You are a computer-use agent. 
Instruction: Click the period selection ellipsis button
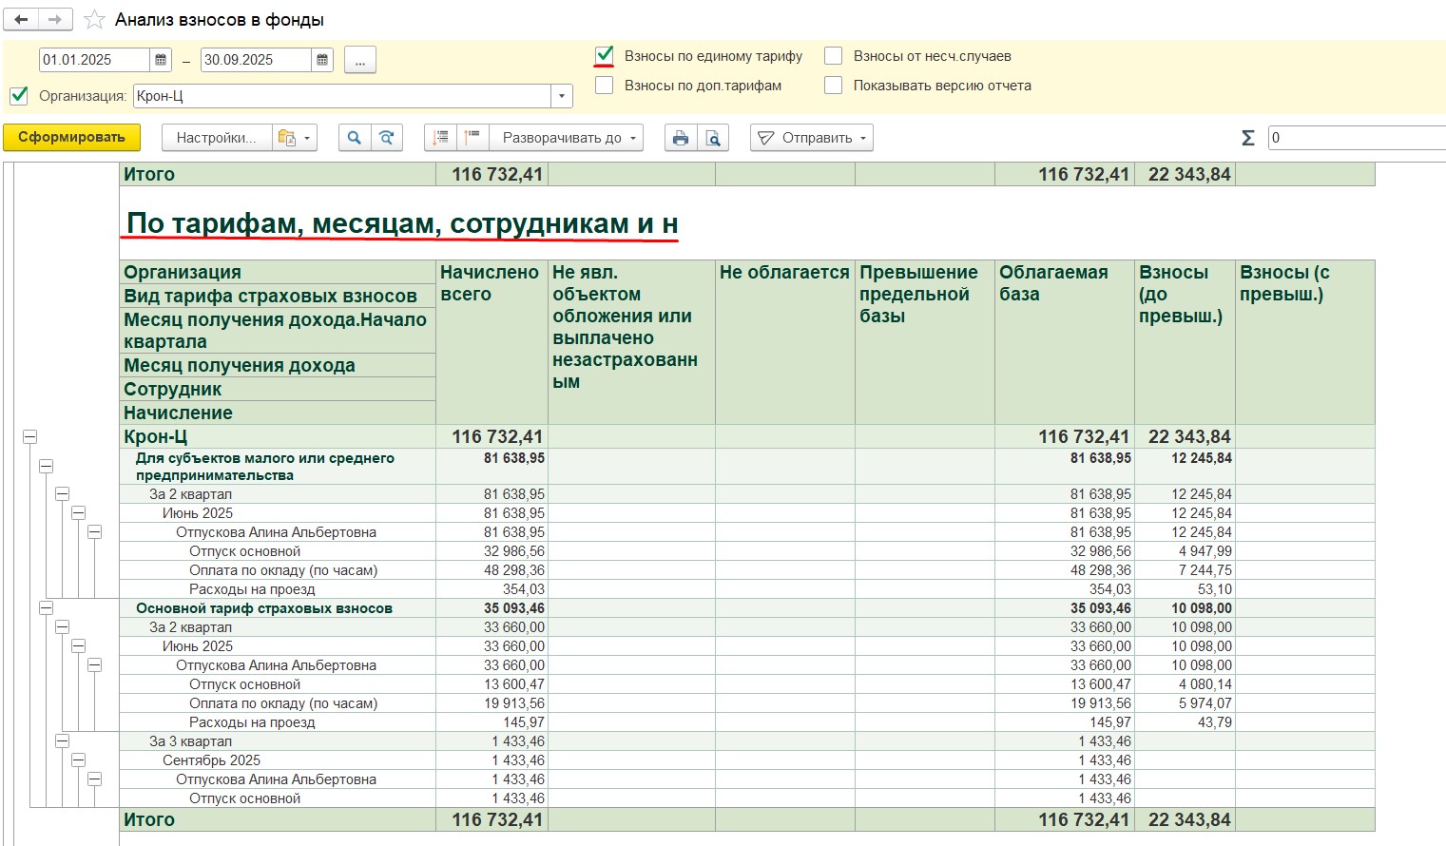[359, 60]
